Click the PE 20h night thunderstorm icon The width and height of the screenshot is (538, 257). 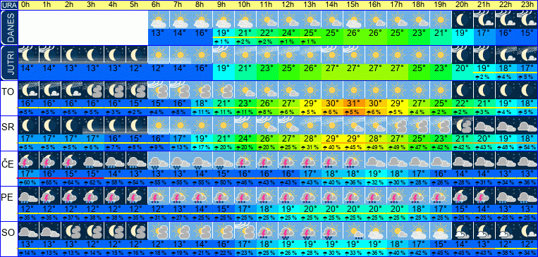pos(463,195)
